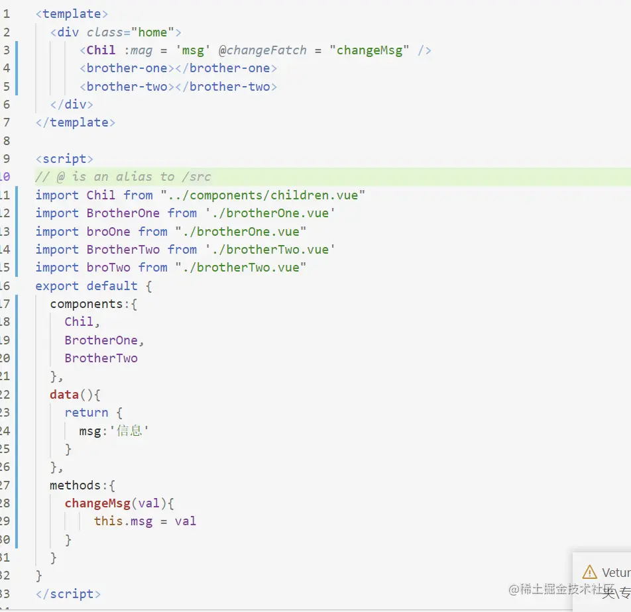This screenshot has height=612, width=631.
Task: Click the opening <template> tag on line 1
Action: tap(72, 14)
